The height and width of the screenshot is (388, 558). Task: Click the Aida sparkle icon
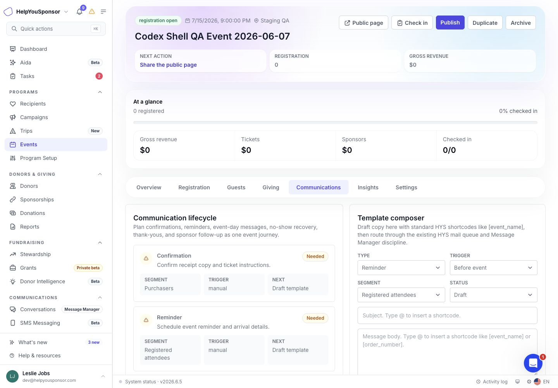point(13,62)
